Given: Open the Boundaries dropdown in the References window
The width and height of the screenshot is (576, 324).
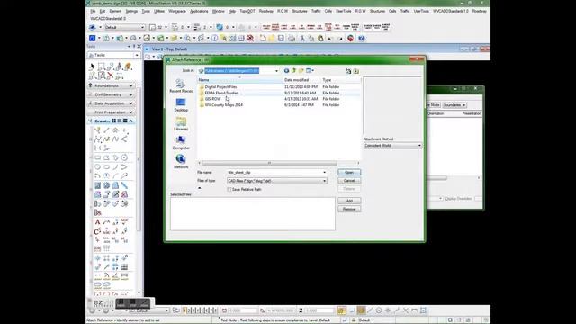Looking at the screenshot, I should click(x=454, y=105).
